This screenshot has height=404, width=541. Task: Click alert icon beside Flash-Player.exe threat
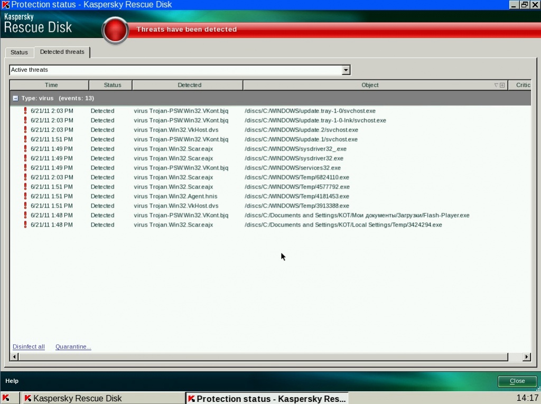click(x=25, y=215)
